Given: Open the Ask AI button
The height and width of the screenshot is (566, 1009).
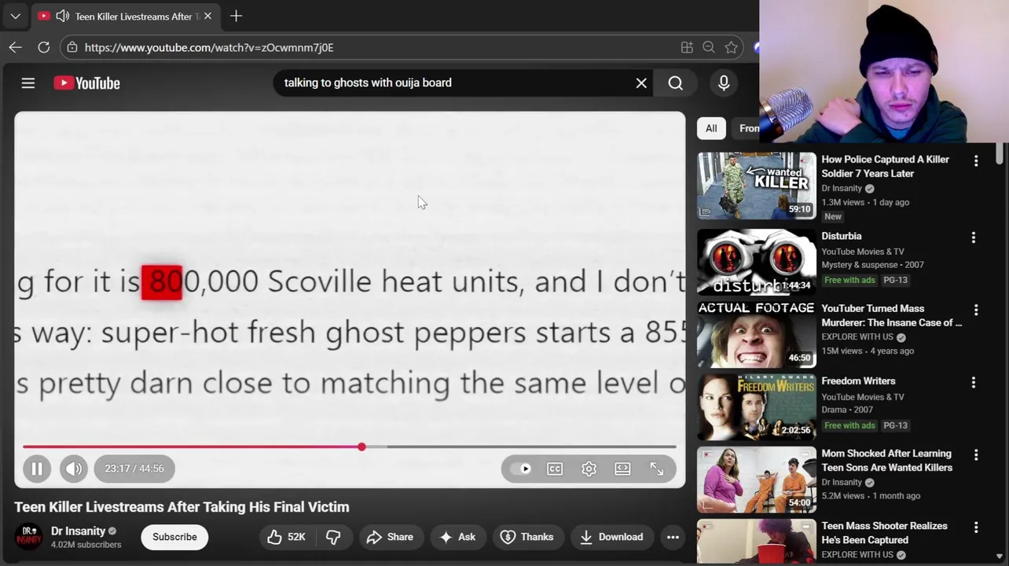Looking at the screenshot, I should pos(458,537).
